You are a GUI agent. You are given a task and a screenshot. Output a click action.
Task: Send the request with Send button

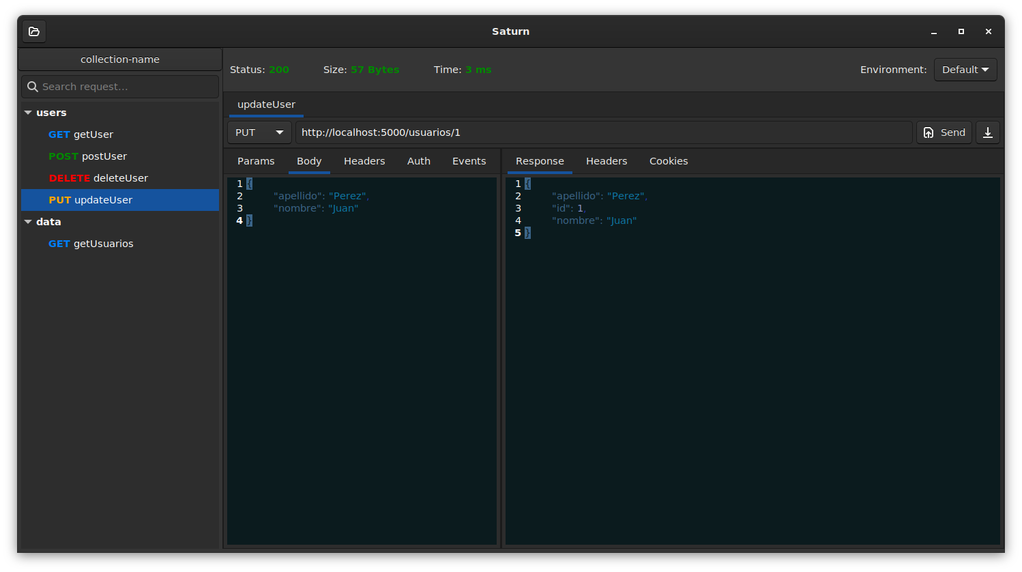tap(944, 132)
